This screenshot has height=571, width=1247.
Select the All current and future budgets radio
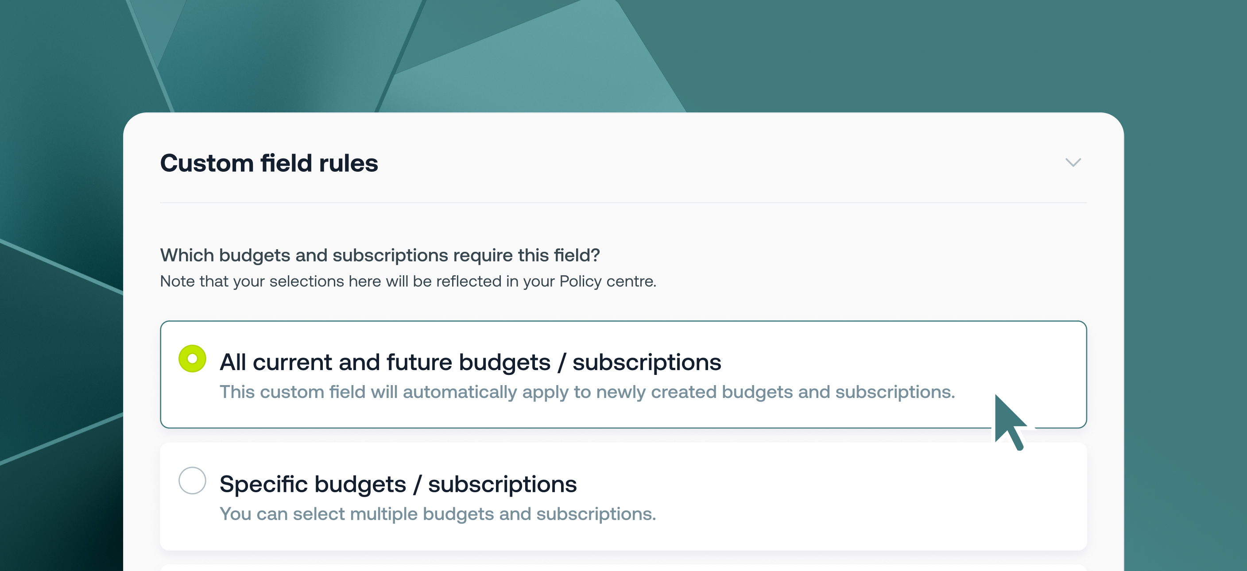192,359
